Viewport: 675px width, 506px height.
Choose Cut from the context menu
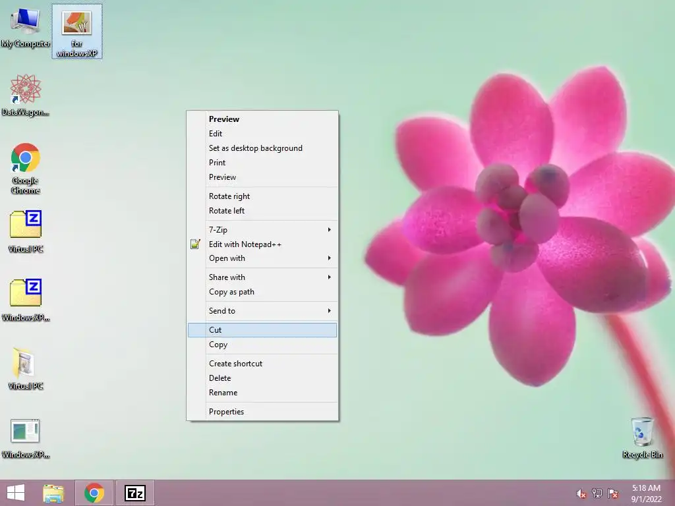point(262,330)
